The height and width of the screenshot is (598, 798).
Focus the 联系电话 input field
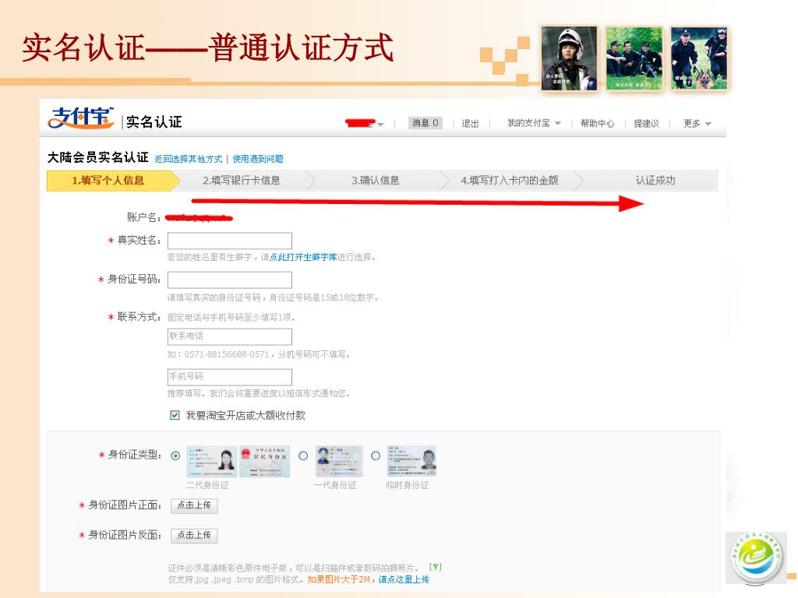point(230,336)
